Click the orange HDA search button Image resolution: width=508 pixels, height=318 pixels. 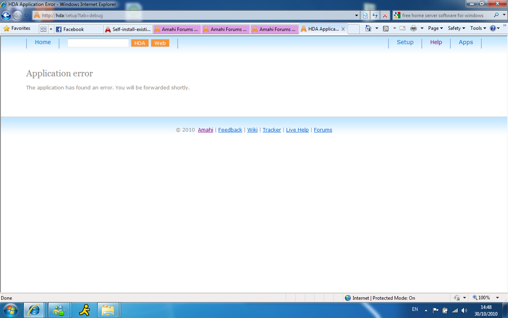[140, 43]
